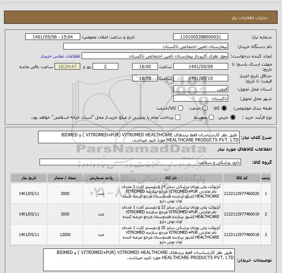Click size 22 g angiocath item name
This screenshot has width=282, height=273.
click(171, 214)
